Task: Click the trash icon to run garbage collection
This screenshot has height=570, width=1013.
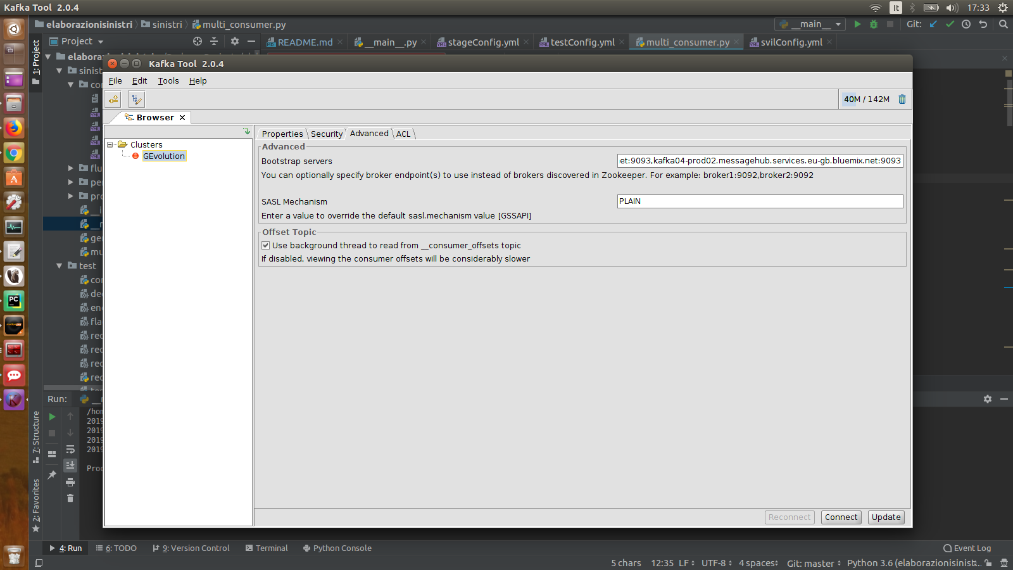Action: click(x=902, y=99)
